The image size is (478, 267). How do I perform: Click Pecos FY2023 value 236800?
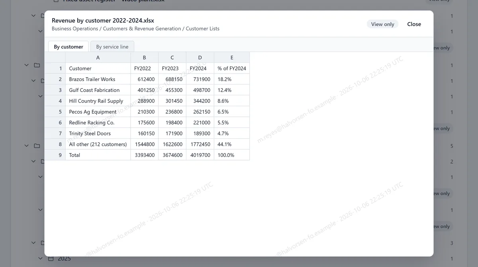pyautogui.click(x=172, y=112)
